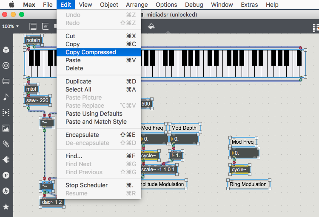Click the Apple menu icon
319x217 pixels.
(x=11, y=5)
